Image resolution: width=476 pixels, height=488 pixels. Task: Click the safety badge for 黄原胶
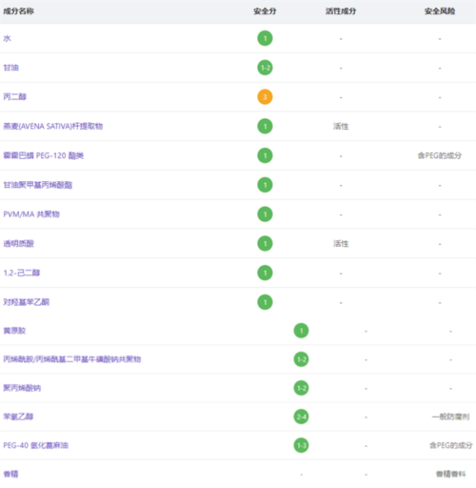301,331
